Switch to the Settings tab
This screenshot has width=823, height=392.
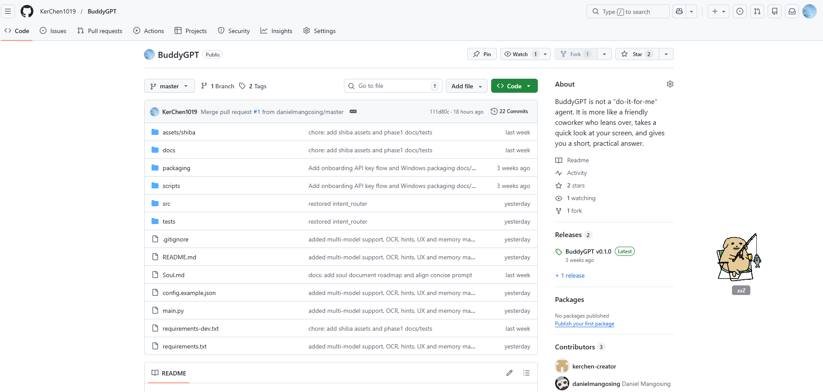(320, 31)
